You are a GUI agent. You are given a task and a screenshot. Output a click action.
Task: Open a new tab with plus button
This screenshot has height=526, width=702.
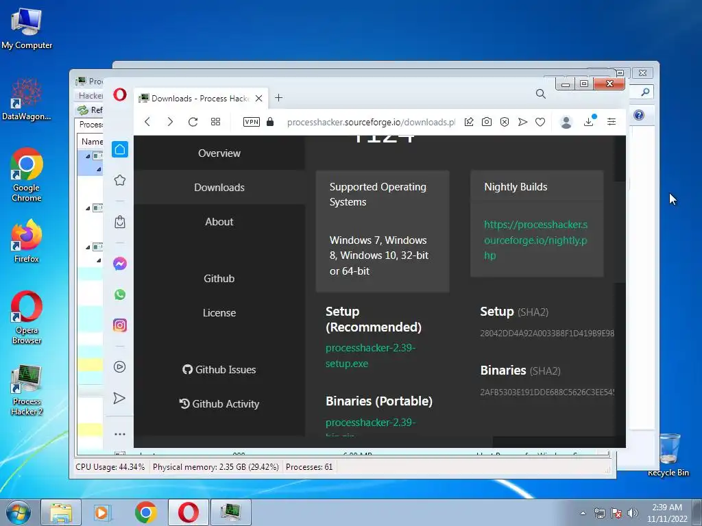click(x=278, y=97)
